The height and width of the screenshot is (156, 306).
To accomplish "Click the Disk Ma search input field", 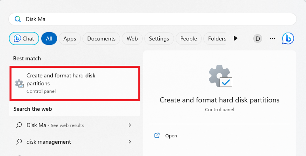I will pos(153,19).
